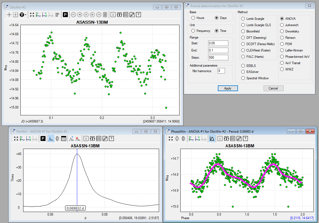Viewport: 319px width, 223px height.
Task: Toggle the fitted curve icon in PhaseWin toolbar
Action: point(212,138)
